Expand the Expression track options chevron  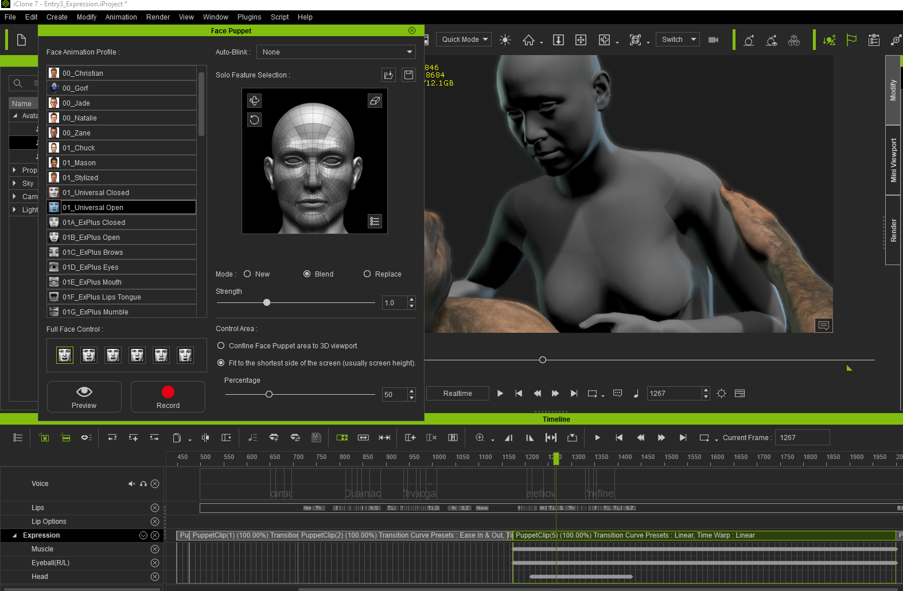click(143, 535)
